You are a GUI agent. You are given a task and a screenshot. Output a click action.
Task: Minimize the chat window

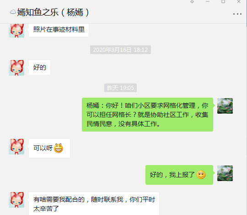[208, 1]
